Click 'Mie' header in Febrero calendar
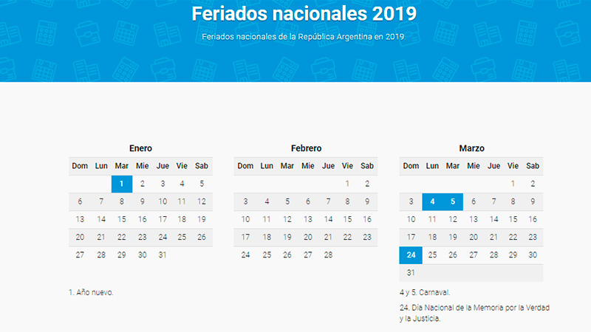 click(308, 166)
